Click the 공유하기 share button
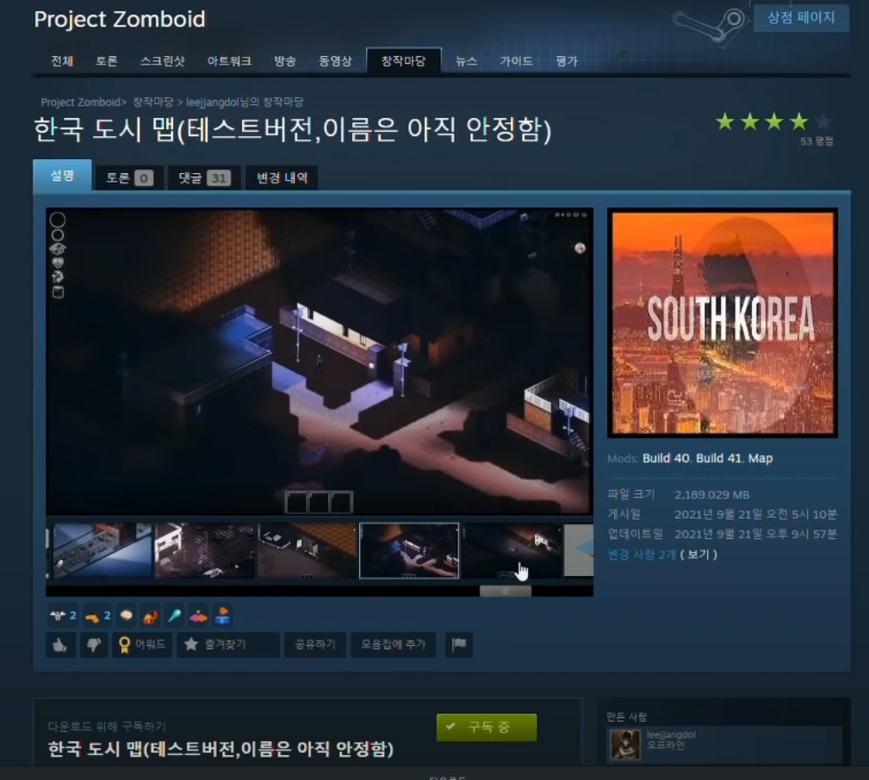The height and width of the screenshot is (780, 869). click(315, 645)
